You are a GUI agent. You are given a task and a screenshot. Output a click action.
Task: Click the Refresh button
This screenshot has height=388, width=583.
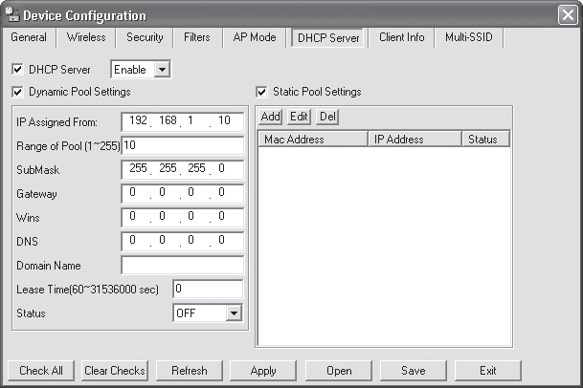(x=190, y=371)
